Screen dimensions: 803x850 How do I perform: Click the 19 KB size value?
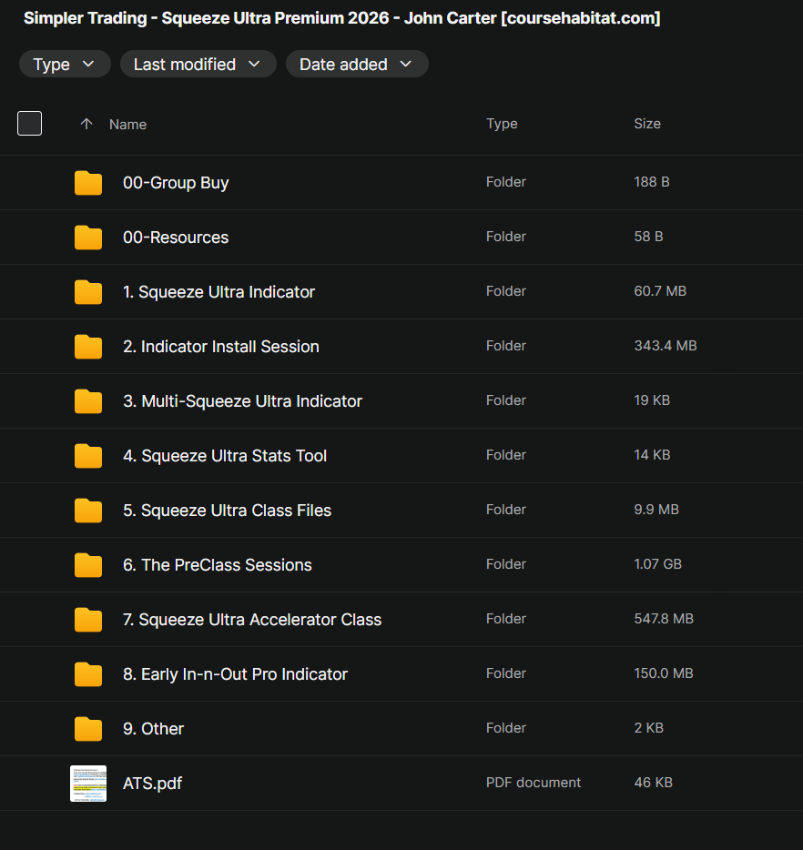[652, 400]
